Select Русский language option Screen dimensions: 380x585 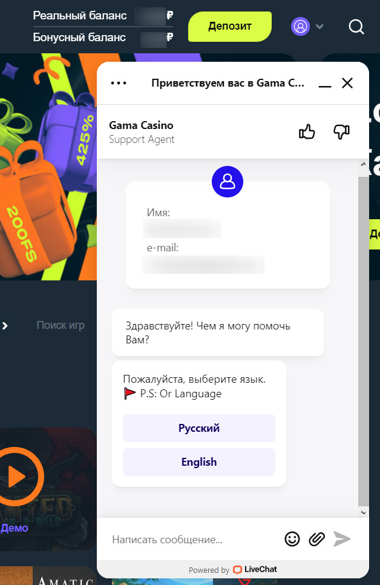pyautogui.click(x=199, y=428)
